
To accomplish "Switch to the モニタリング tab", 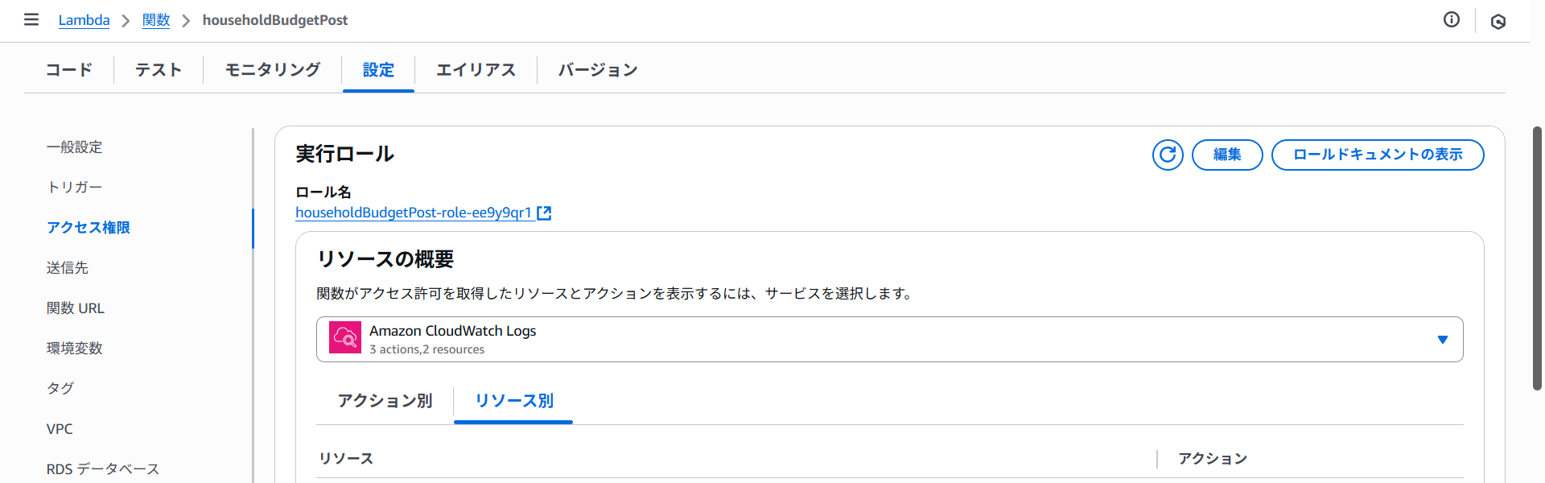I will point(272,70).
